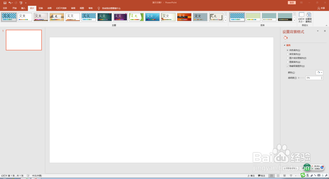Select the plain white Office theme thumbnail
Screen dimensions: 329x179
tap(25, 17)
